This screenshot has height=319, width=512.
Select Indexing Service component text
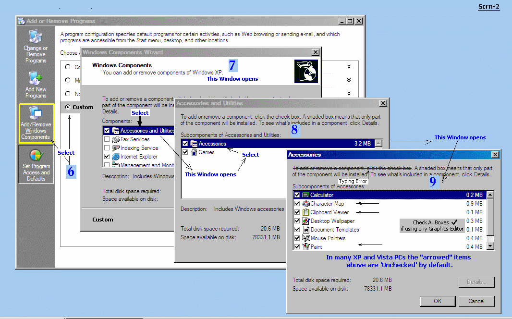139,148
